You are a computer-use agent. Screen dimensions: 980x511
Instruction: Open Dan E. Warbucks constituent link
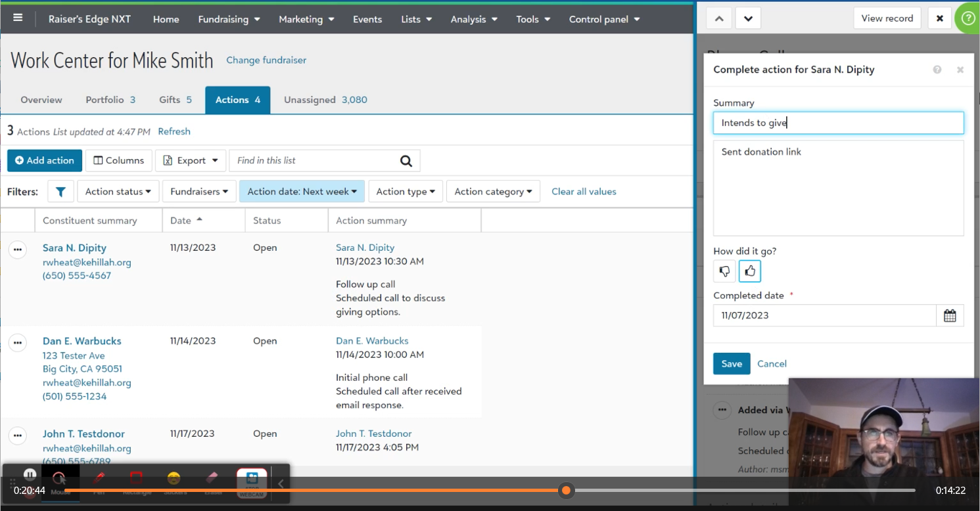(x=82, y=341)
